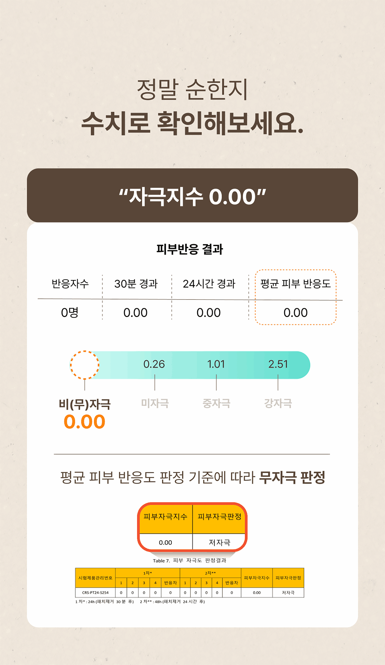
Task: Click the dashed orange circle on the scale
Action: click(84, 365)
